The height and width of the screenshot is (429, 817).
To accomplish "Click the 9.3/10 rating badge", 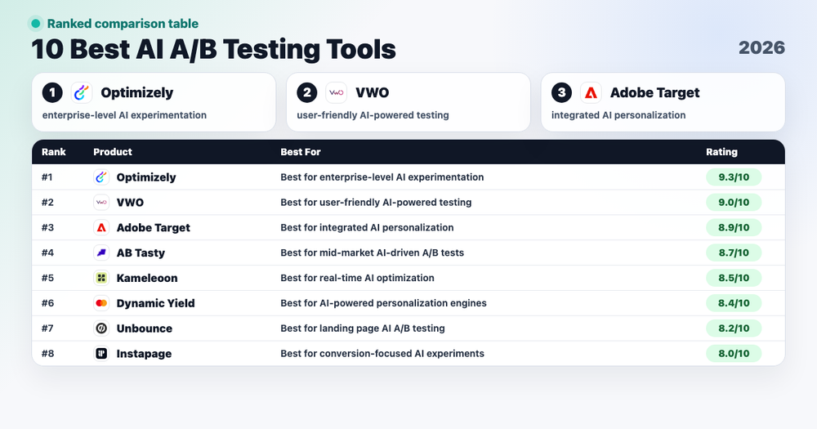I will tap(734, 177).
